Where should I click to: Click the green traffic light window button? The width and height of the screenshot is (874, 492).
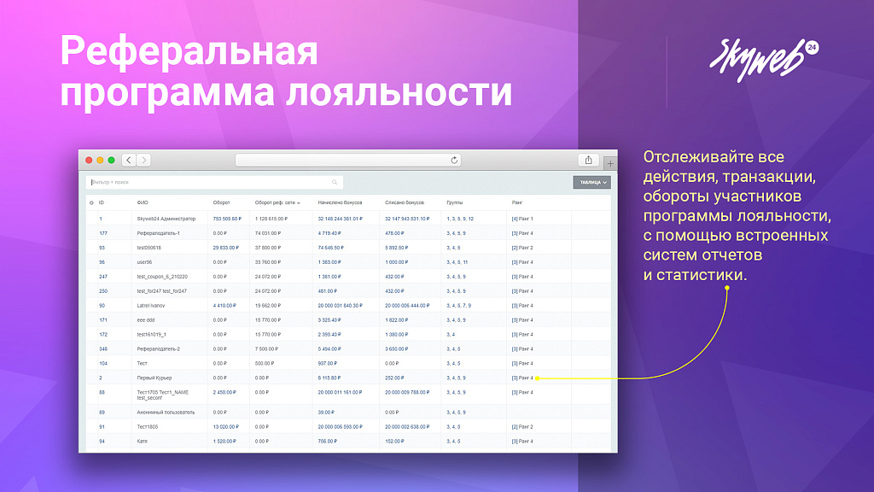112,160
